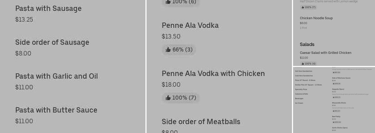The width and height of the screenshot is (375, 133).
Task: Select Specialty Pizza in category list
Action: 301,89
